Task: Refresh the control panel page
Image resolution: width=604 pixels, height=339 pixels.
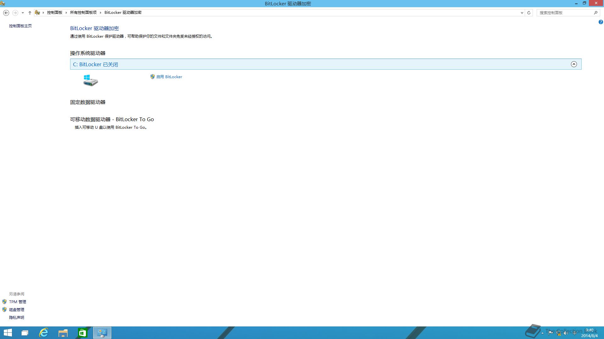Action: (x=529, y=13)
